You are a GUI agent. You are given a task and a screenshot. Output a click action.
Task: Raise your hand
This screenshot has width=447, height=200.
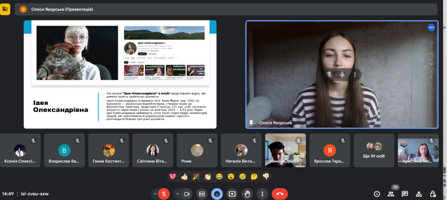pos(247,194)
